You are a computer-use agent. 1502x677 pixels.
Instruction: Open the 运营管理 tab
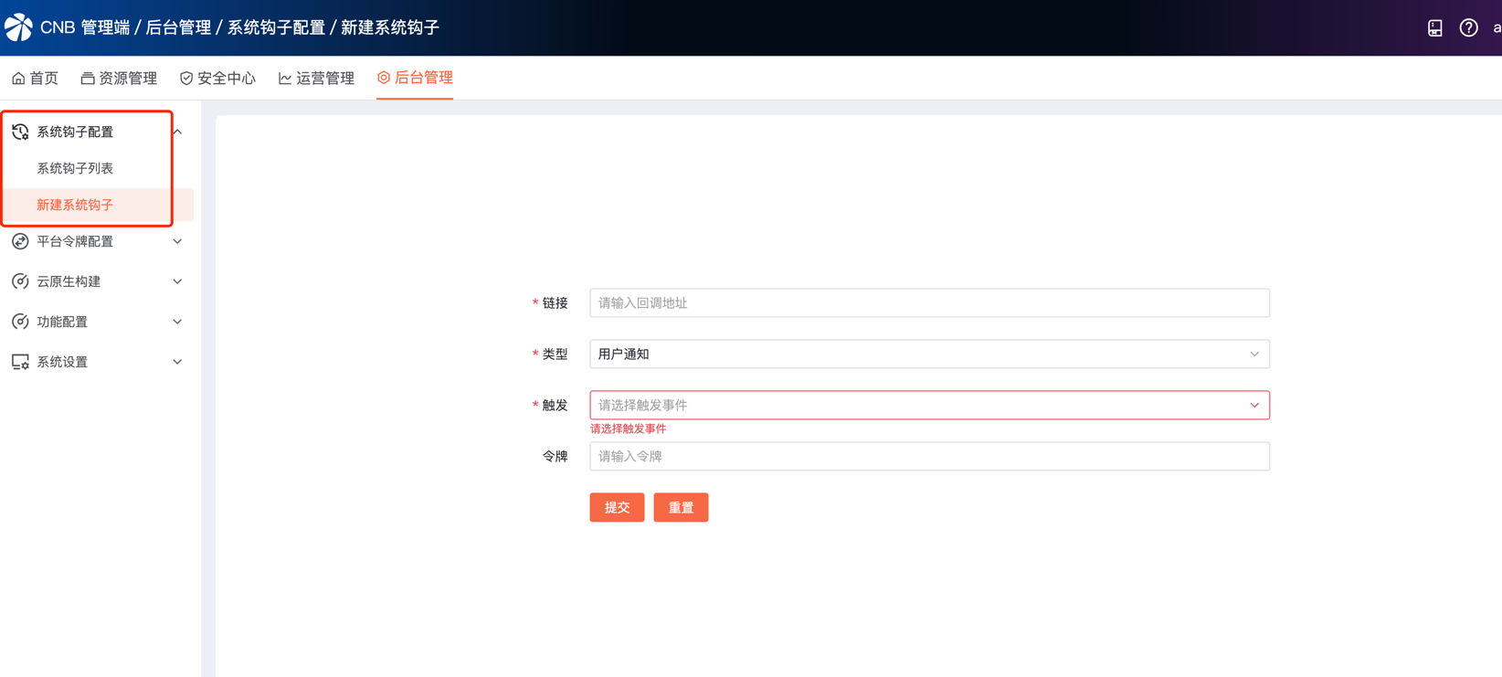tap(316, 79)
